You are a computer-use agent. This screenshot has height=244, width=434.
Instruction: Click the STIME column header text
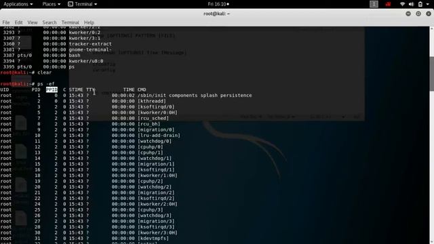tap(76, 89)
